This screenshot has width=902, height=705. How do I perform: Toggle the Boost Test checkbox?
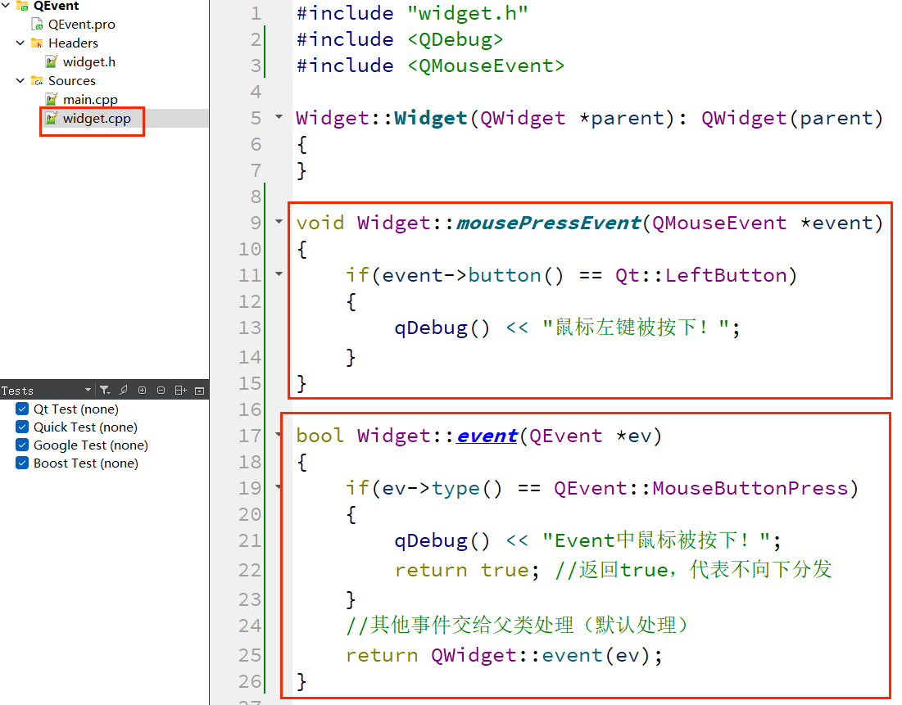pyautogui.click(x=22, y=463)
